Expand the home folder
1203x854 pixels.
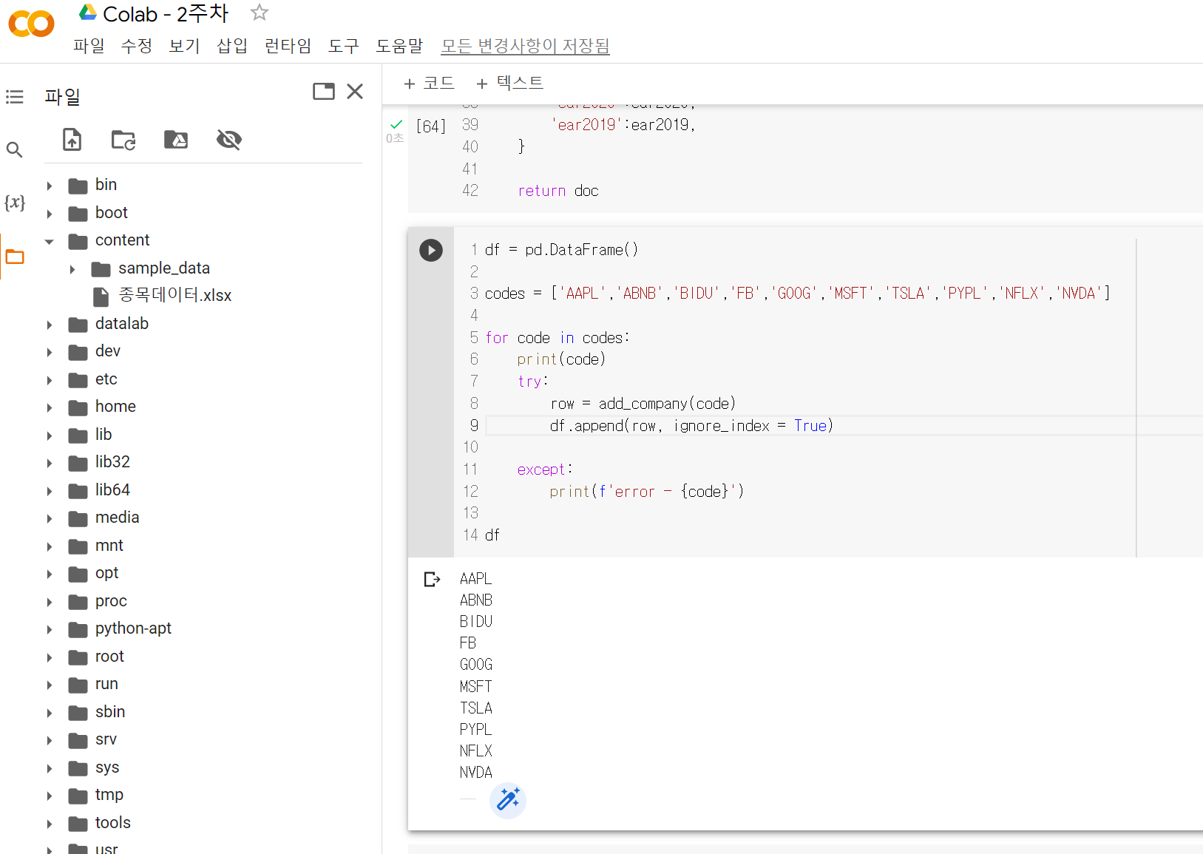50,407
